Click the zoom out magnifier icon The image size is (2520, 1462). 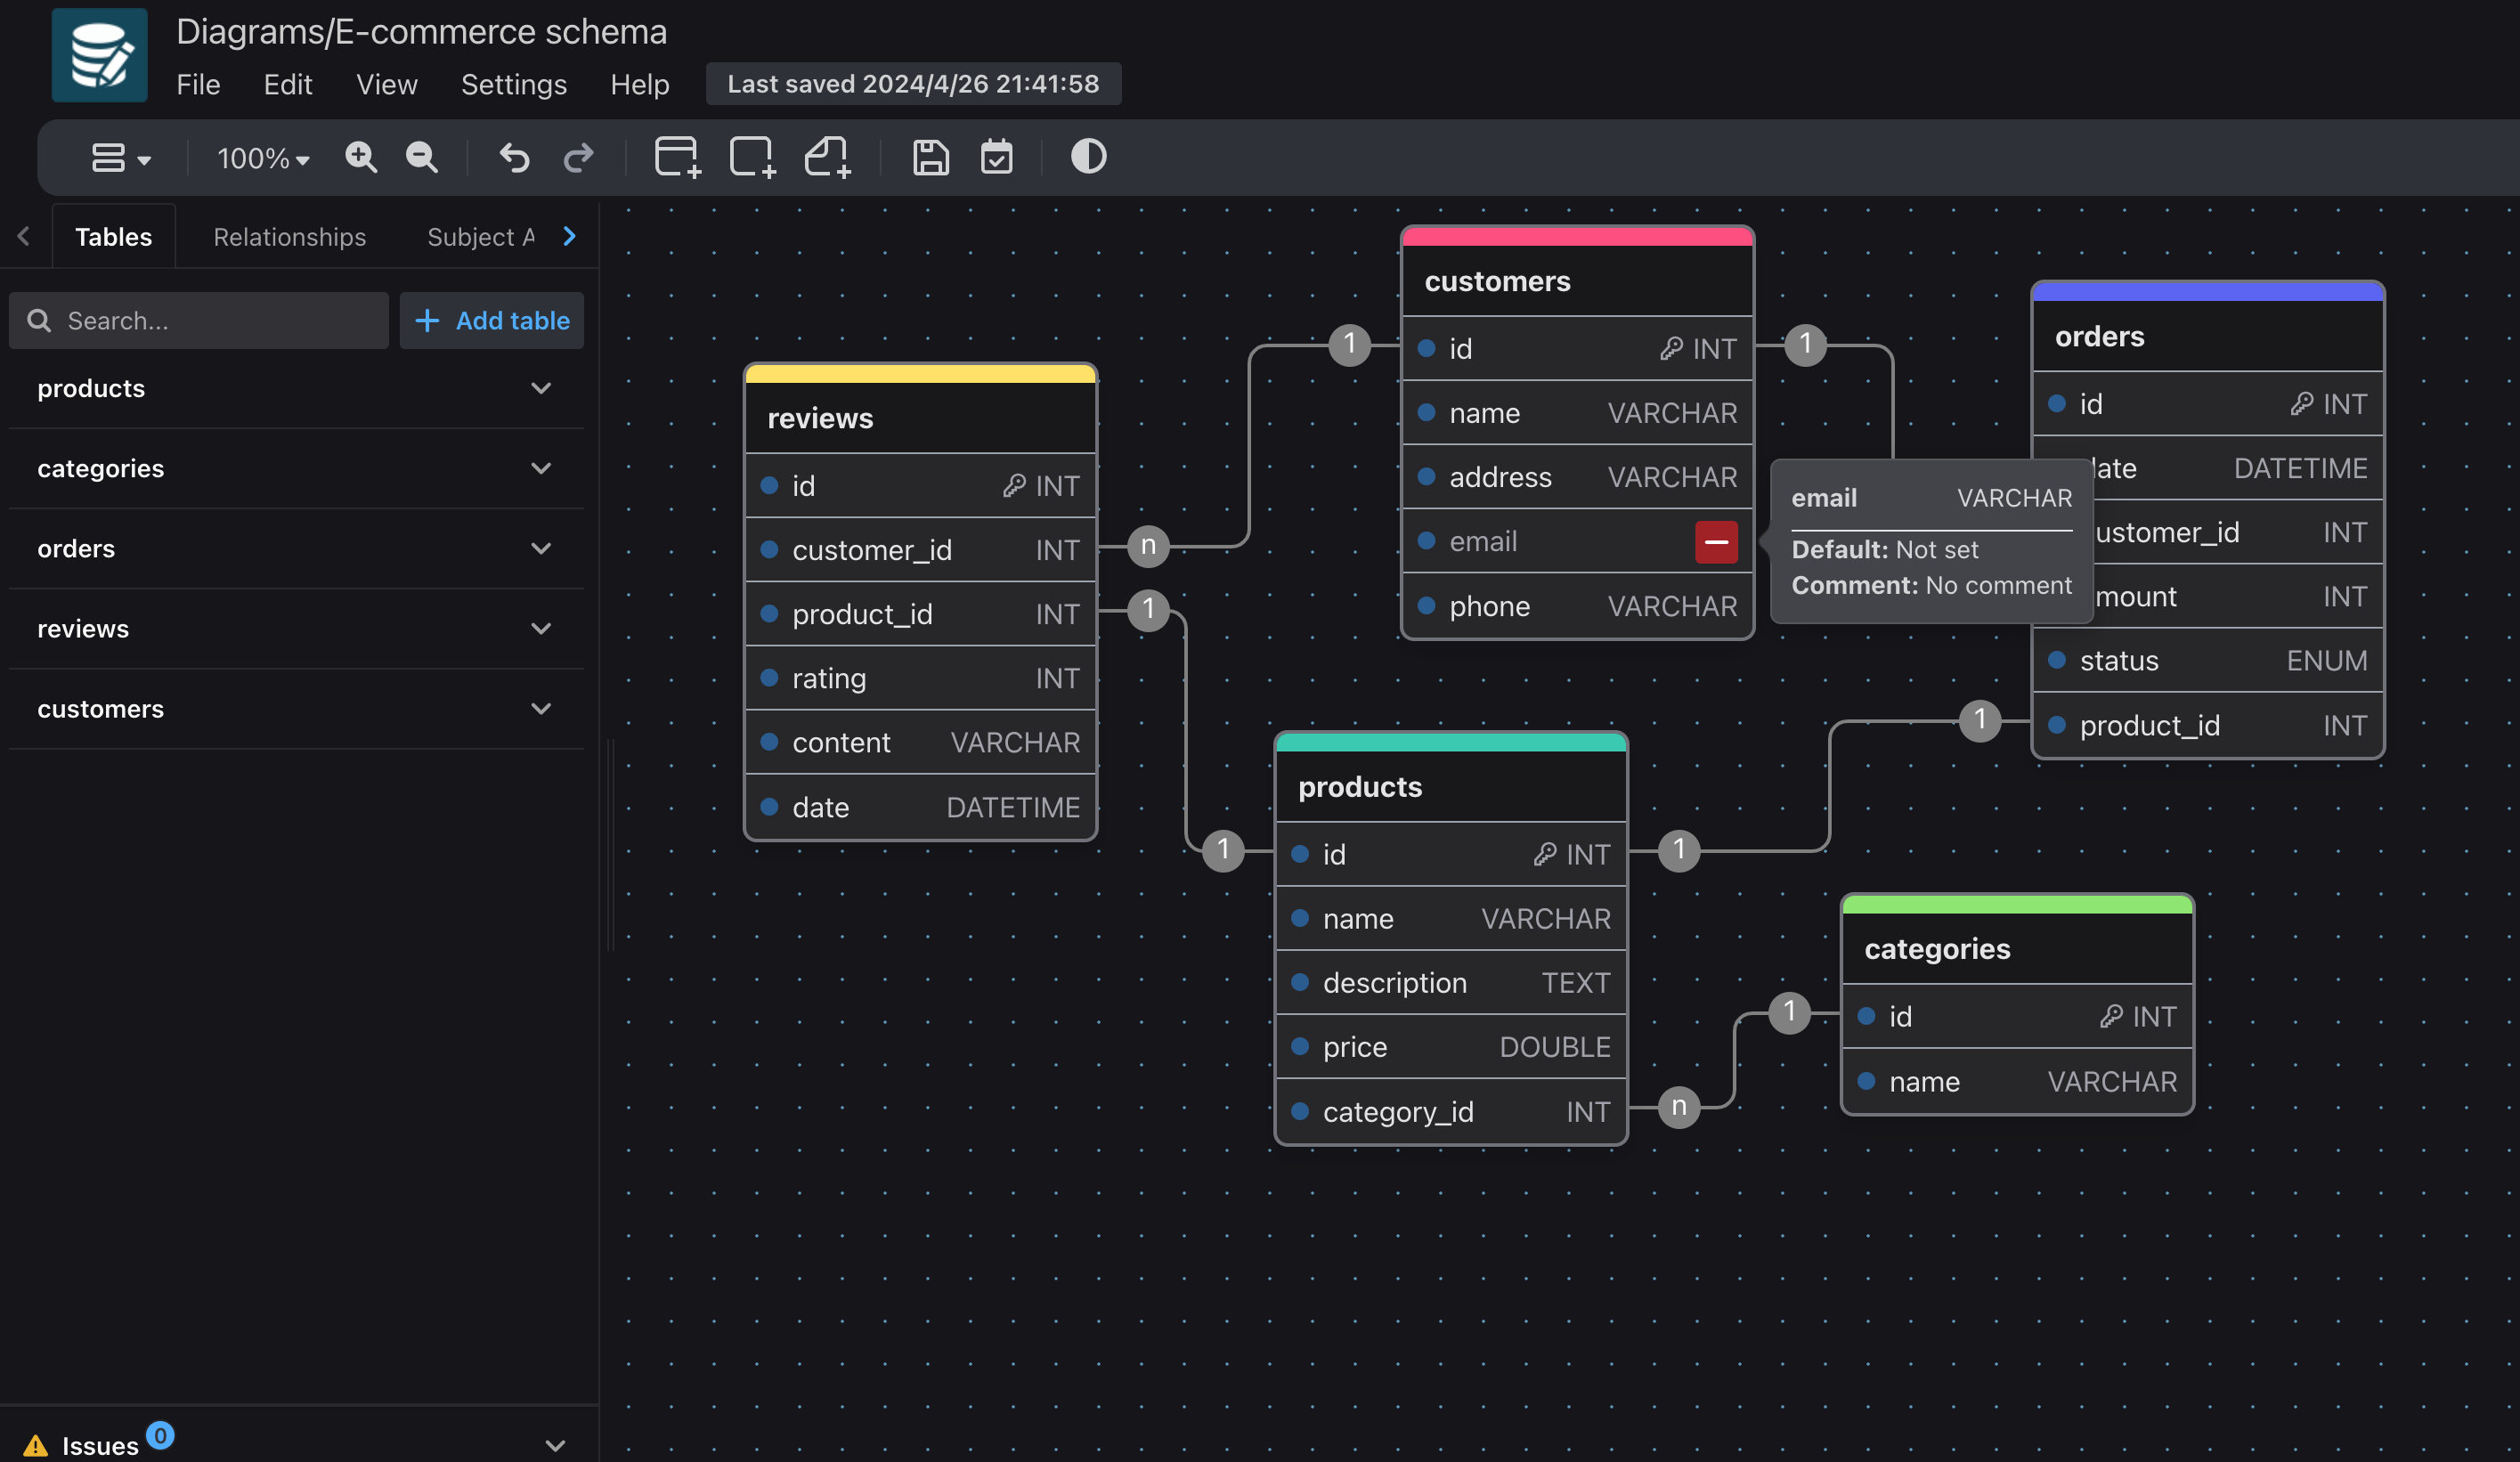(x=421, y=157)
